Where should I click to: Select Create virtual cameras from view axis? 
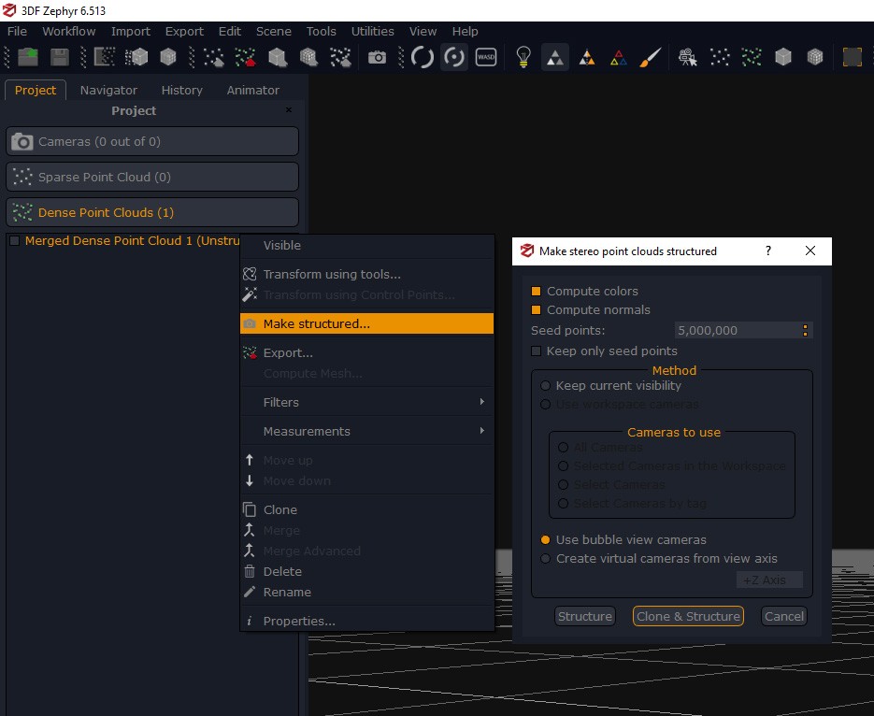click(x=546, y=559)
